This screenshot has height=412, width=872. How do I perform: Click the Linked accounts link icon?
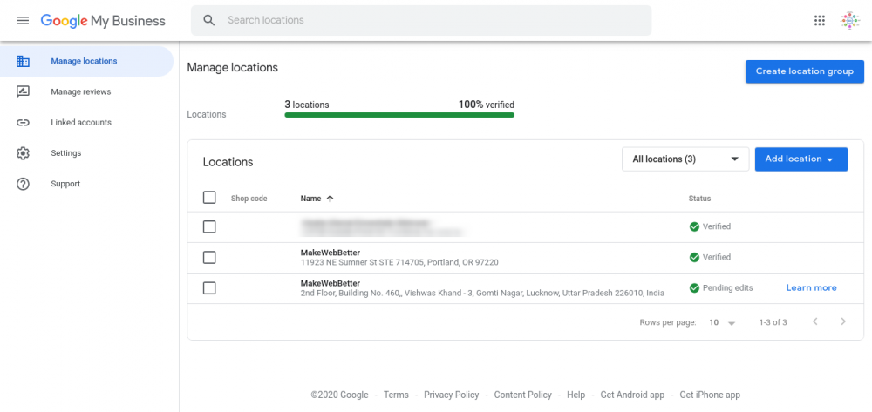tap(24, 123)
